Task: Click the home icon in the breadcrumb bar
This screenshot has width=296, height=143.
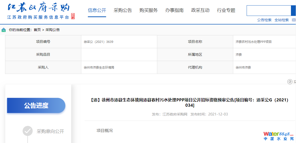Action: (x=4, y=30)
